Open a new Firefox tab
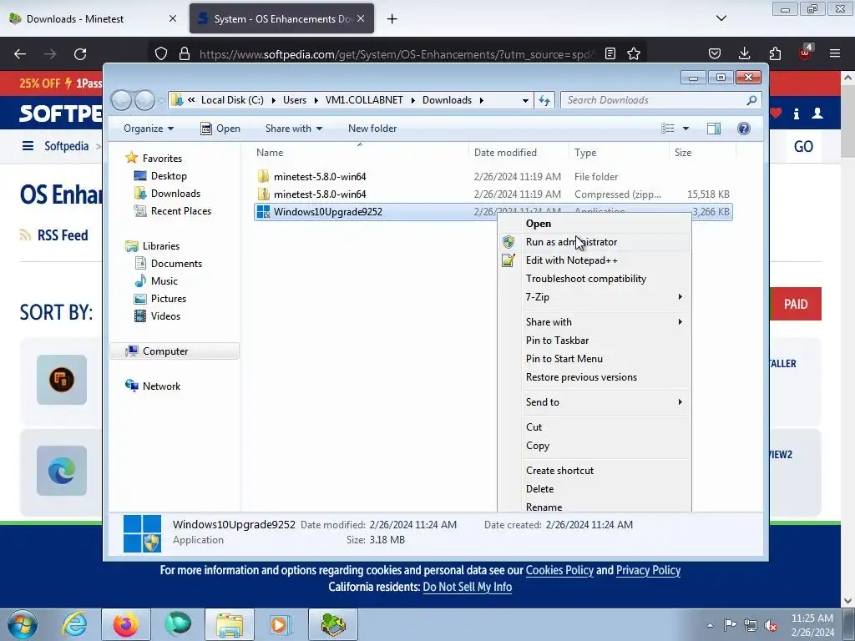The image size is (855, 641). point(392,19)
